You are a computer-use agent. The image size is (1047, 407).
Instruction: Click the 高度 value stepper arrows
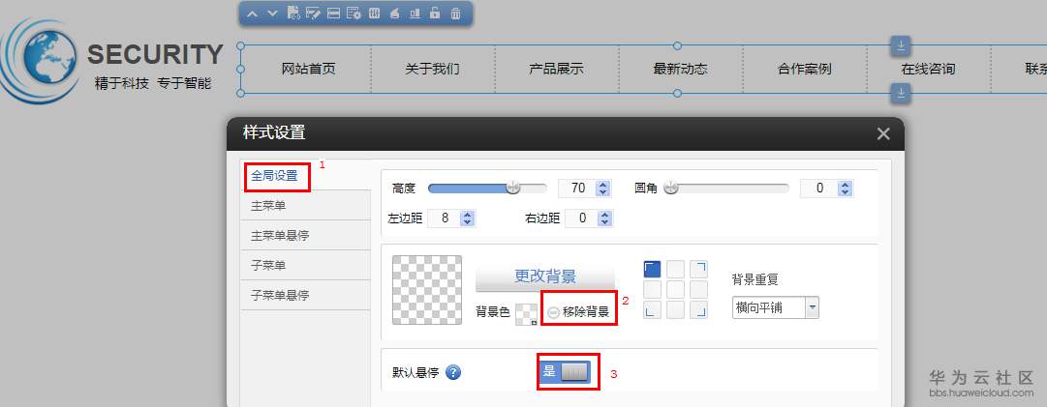tap(603, 189)
